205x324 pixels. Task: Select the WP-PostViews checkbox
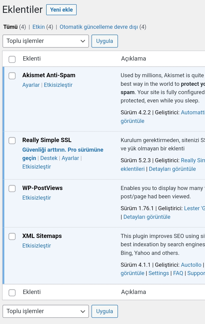coord(12,188)
